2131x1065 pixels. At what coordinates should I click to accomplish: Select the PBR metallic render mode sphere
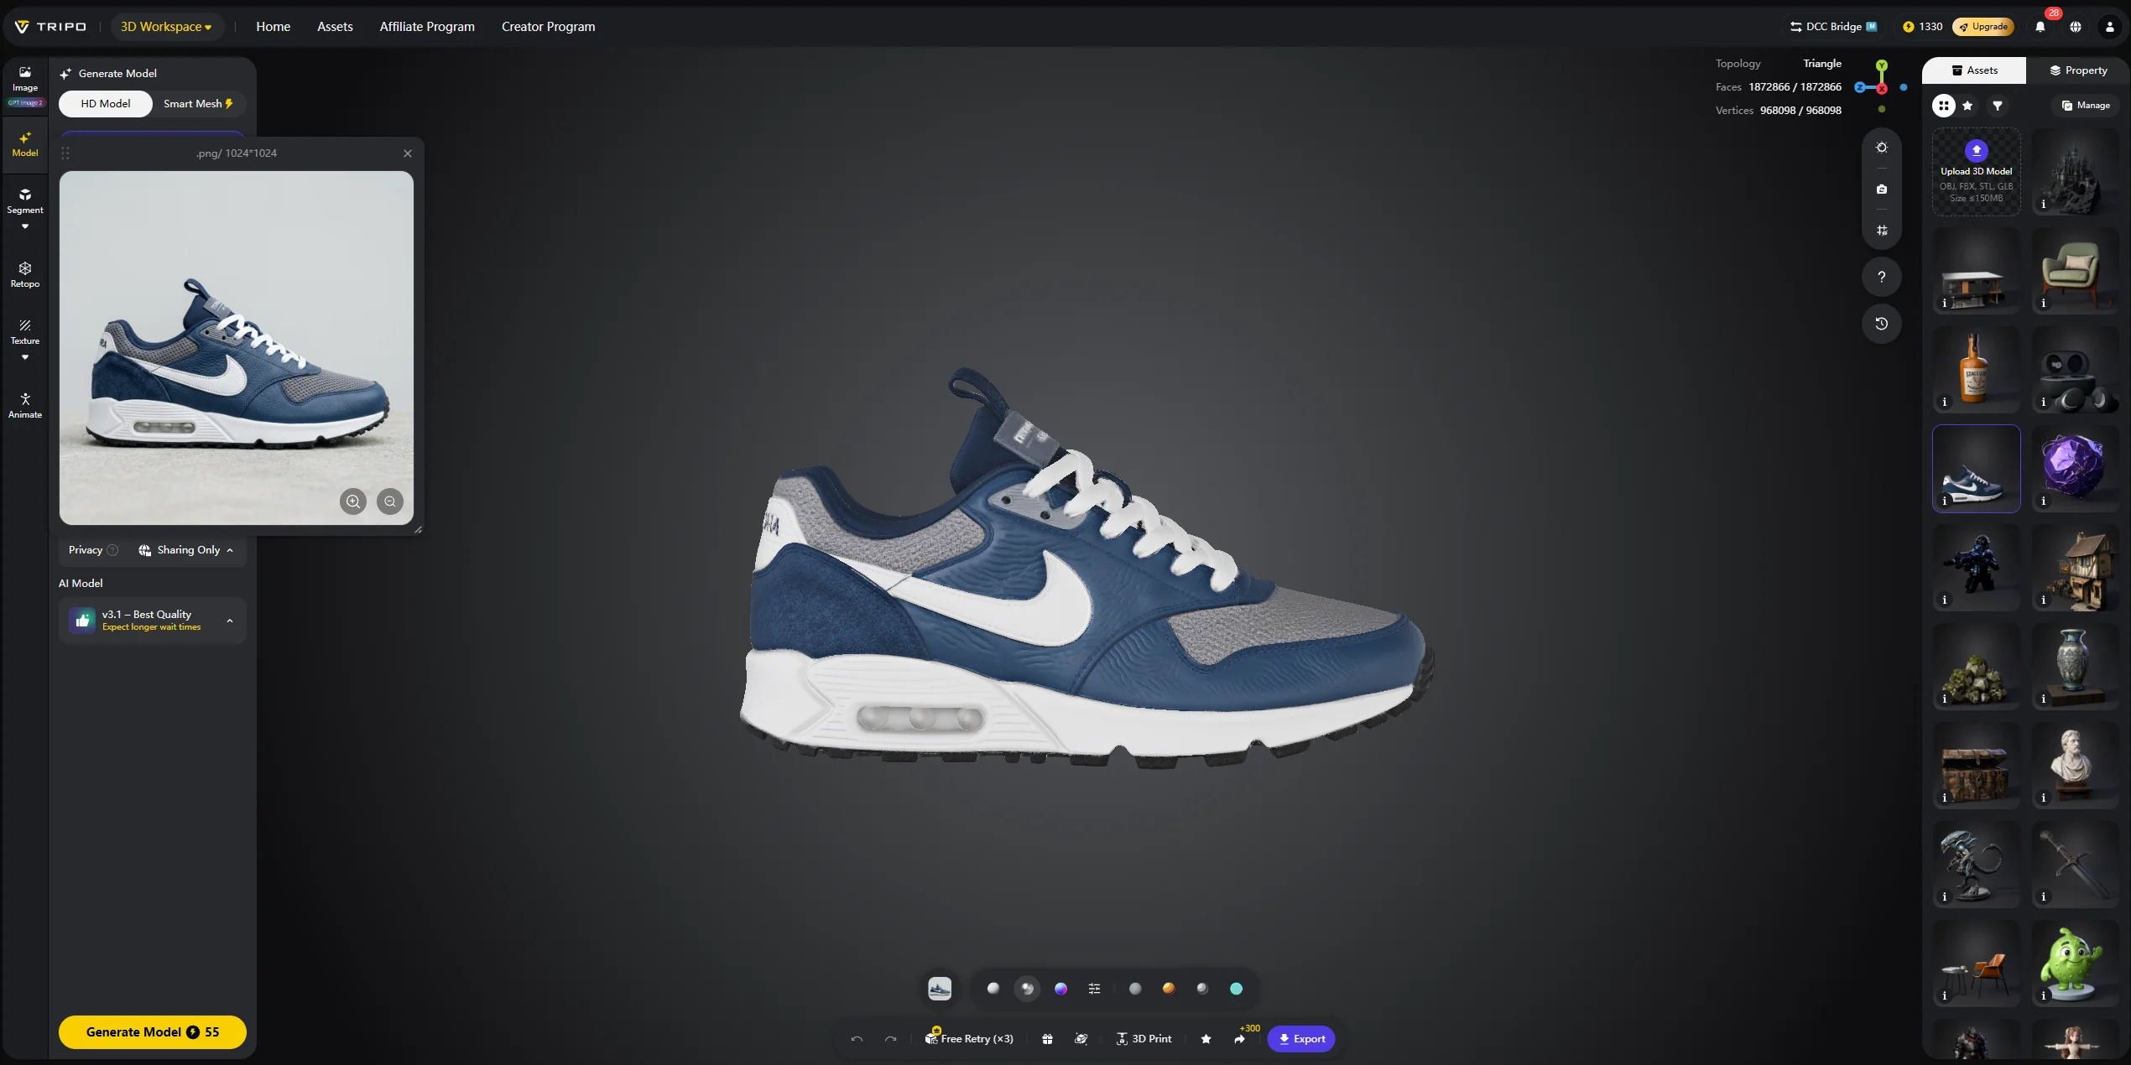point(1027,989)
